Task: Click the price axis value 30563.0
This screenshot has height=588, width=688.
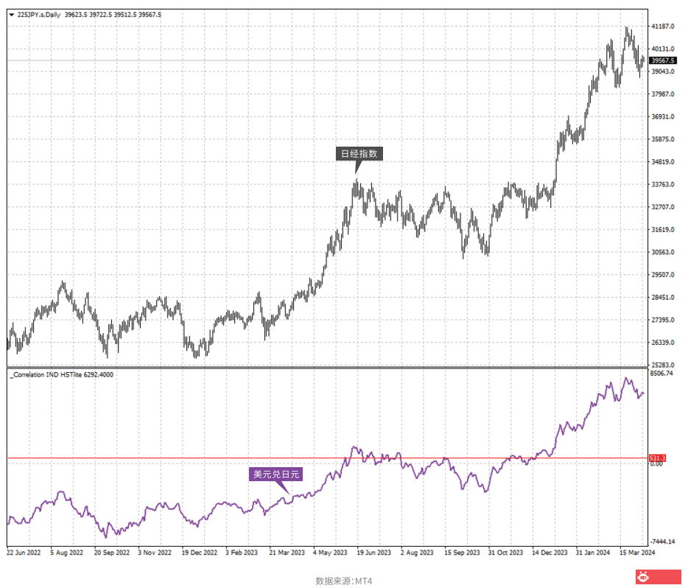Action: pos(662,252)
